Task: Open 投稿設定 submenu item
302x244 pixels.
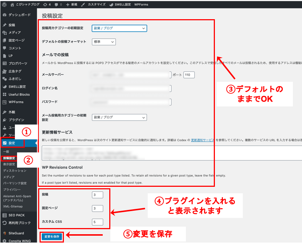Action: pos(9,158)
